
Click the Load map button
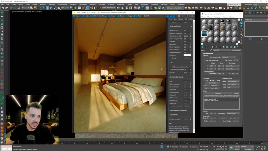[x=217, y=93]
